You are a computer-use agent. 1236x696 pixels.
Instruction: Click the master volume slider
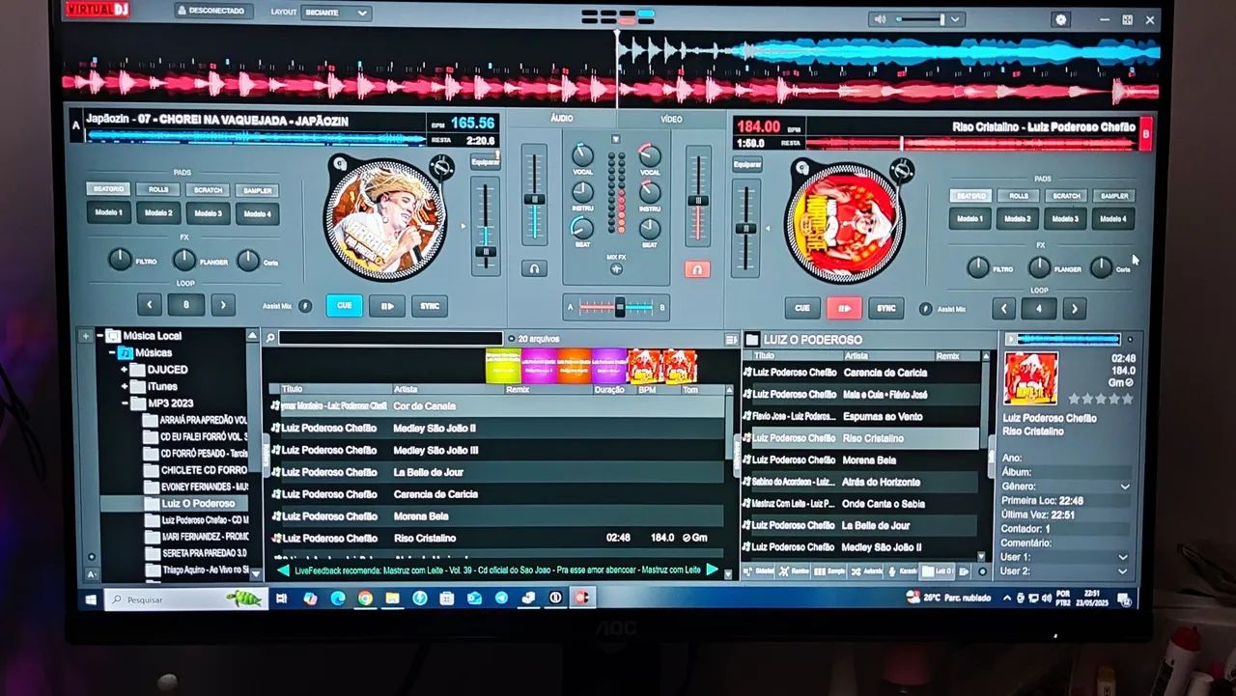coord(919,19)
